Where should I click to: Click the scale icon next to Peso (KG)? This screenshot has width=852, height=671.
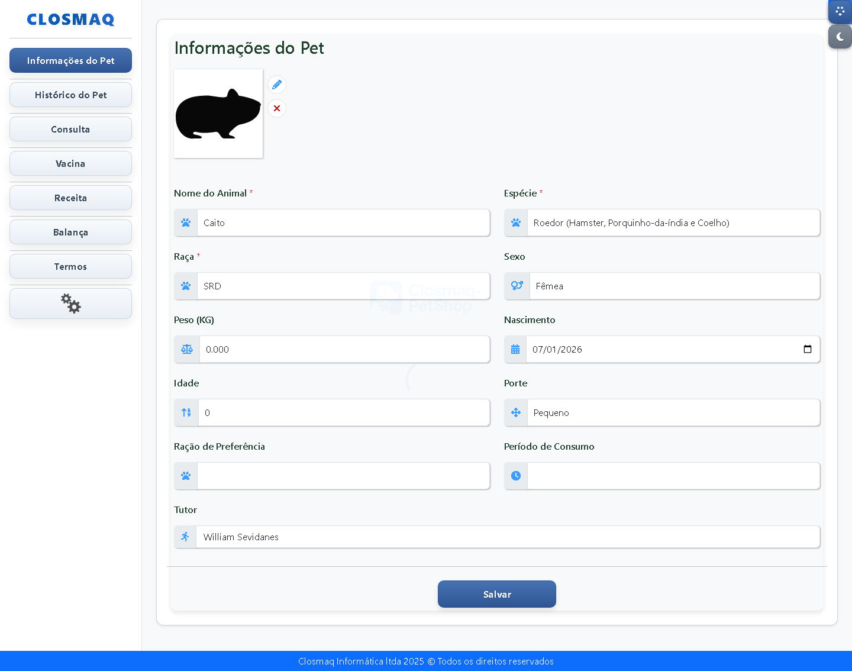[x=186, y=349]
